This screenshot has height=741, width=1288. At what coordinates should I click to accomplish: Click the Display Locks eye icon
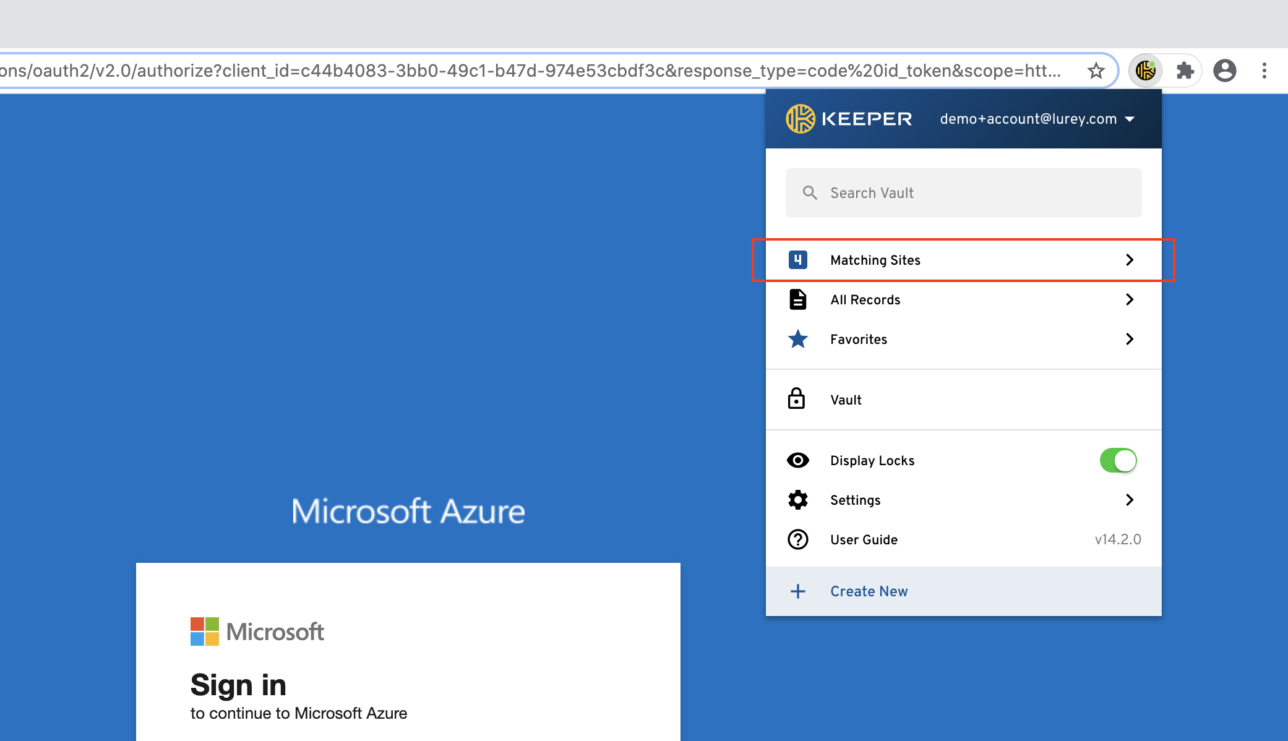(798, 460)
